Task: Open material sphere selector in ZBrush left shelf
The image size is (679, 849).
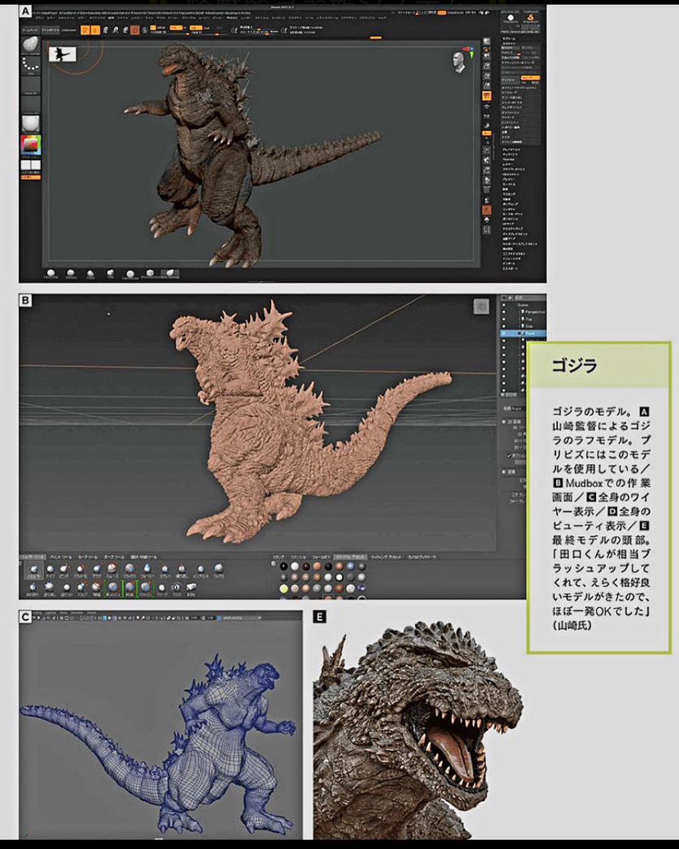Action: pos(31,123)
